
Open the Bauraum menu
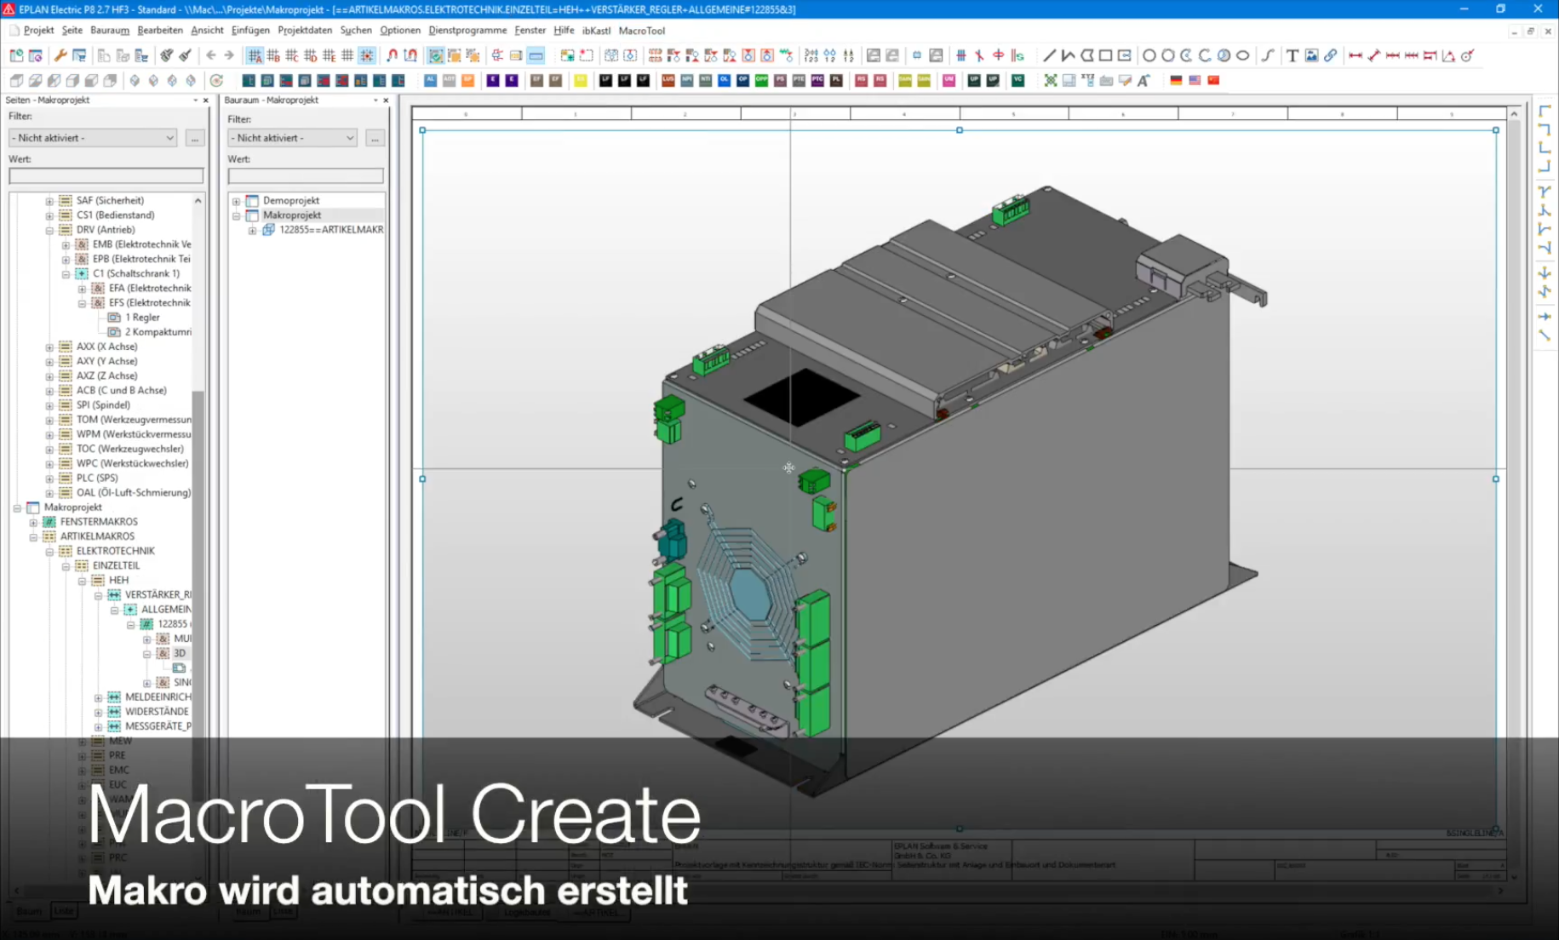click(110, 30)
